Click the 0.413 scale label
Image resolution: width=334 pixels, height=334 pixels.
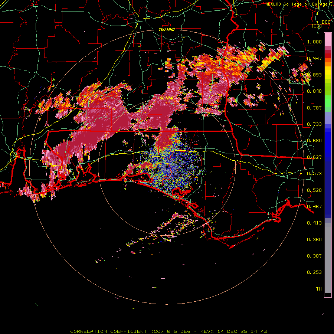pos(314,223)
